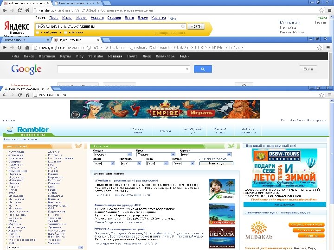This screenshot has height=250, width=334.
Task: Go back in the Google browser window
Action: tap(5, 47)
